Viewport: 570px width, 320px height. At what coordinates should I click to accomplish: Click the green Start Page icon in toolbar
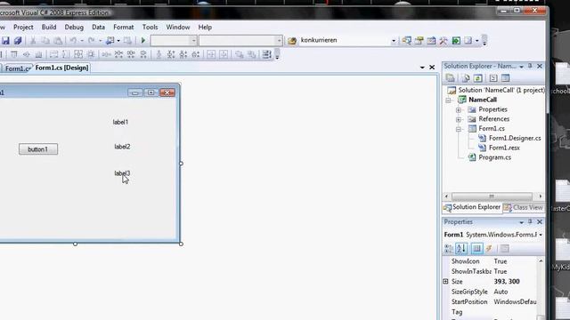(456, 40)
